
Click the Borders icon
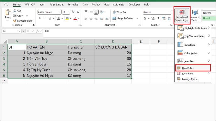pyautogui.click(x=58, y=18)
